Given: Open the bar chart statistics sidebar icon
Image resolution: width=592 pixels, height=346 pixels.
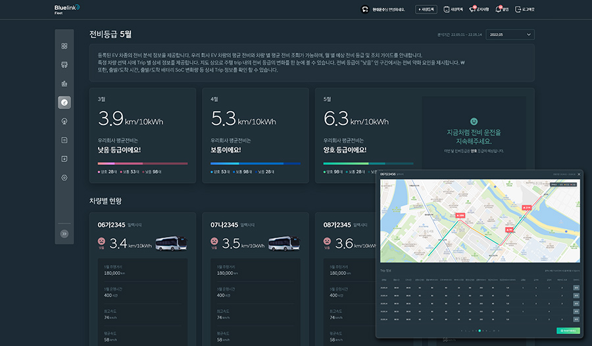Looking at the screenshot, I should pyautogui.click(x=64, y=84).
